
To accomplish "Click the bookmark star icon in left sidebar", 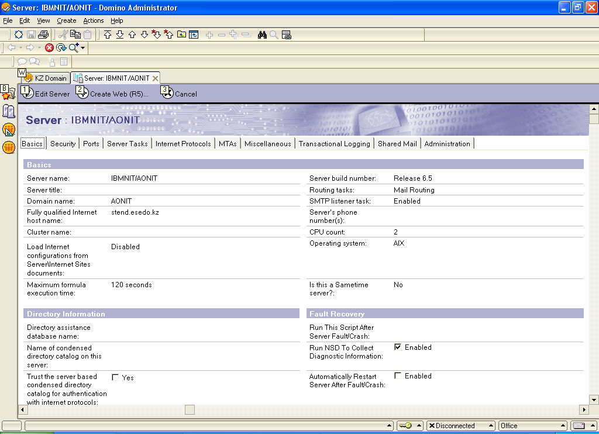I will point(9,94).
